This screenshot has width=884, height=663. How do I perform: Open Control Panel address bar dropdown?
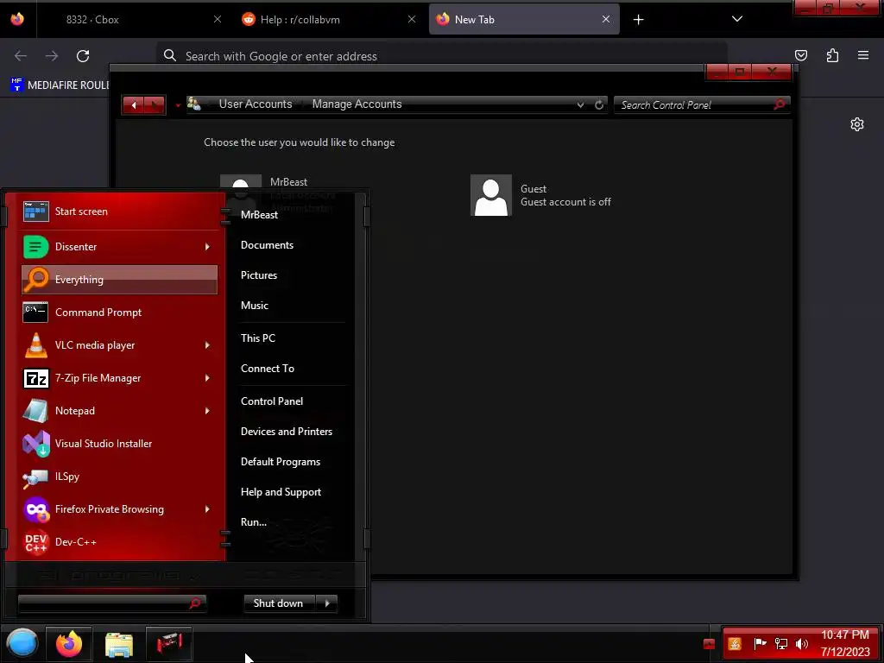click(x=580, y=104)
